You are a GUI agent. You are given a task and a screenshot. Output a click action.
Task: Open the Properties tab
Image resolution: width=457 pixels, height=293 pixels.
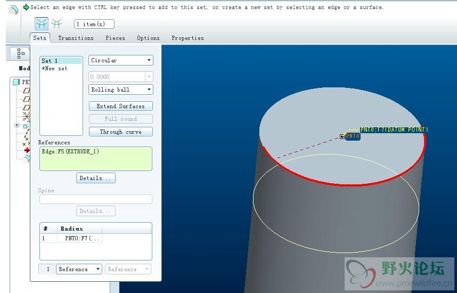[187, 38]
